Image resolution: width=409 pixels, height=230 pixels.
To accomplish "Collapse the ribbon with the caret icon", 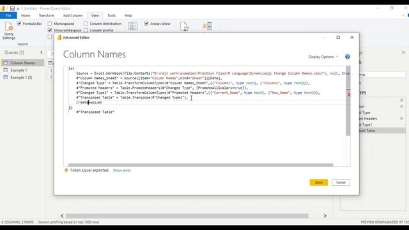I will click(x=403, y=15).
